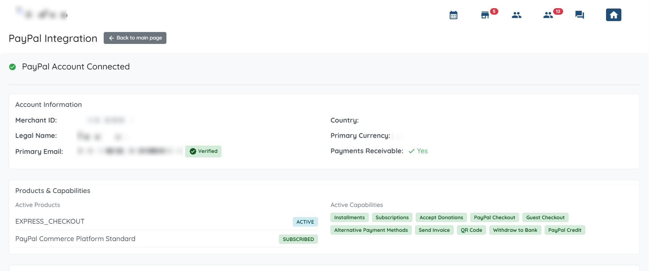
Task: Click Back to main page button
Action: pos(135,38)
